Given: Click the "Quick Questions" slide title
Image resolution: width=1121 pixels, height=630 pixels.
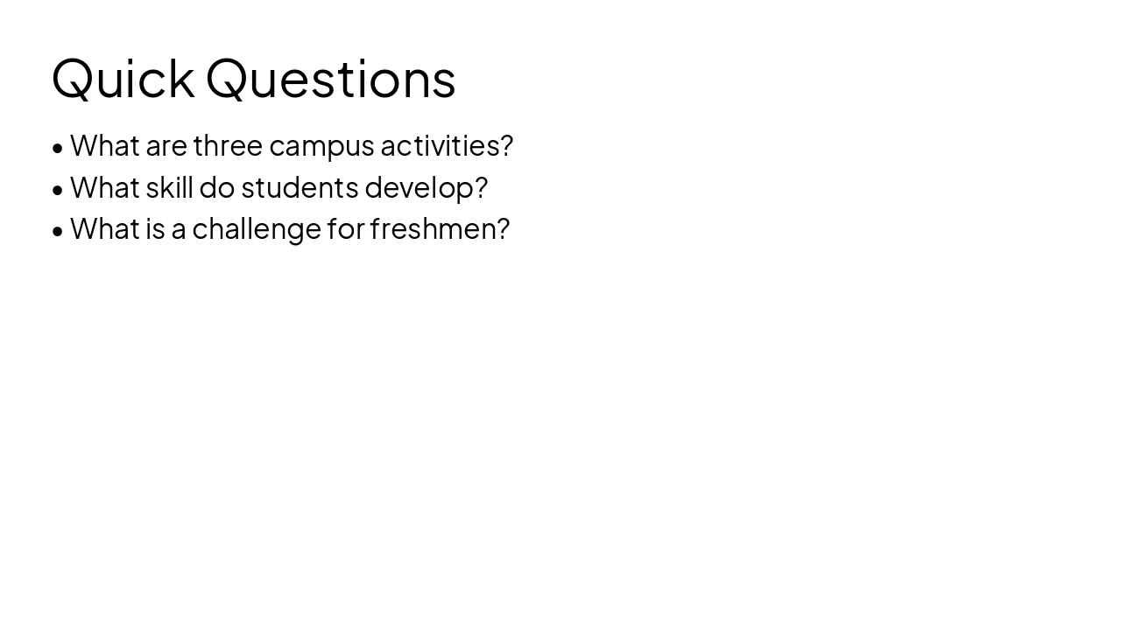Looking at the screenshot, I should (254, 79).
